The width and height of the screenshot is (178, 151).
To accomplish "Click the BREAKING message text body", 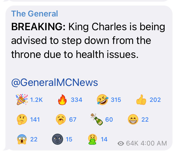I will click(88, 41).
